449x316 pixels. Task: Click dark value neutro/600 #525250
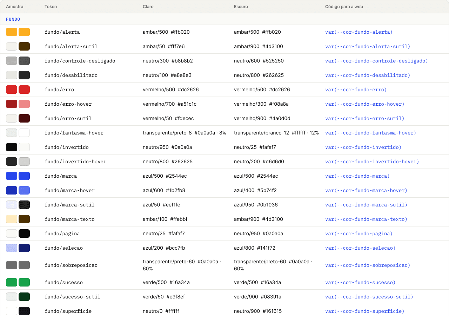(259, 61)
